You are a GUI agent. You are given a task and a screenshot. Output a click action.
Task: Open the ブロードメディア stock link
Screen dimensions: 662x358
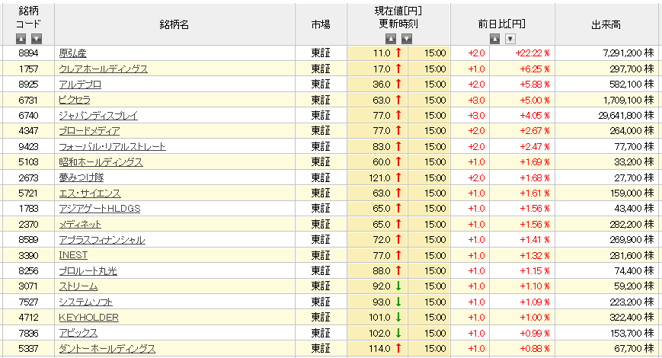[89, 131]
